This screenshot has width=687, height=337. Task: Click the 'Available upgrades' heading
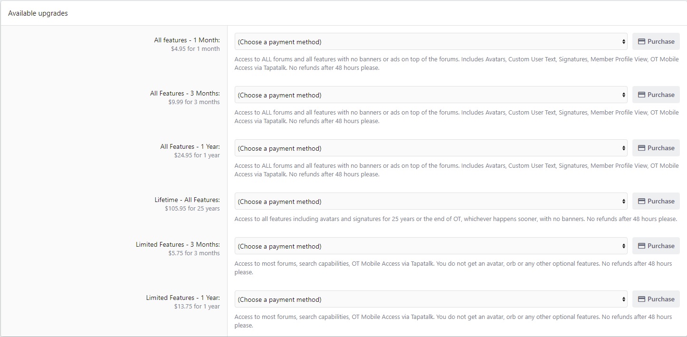click(x=38, y=13)
